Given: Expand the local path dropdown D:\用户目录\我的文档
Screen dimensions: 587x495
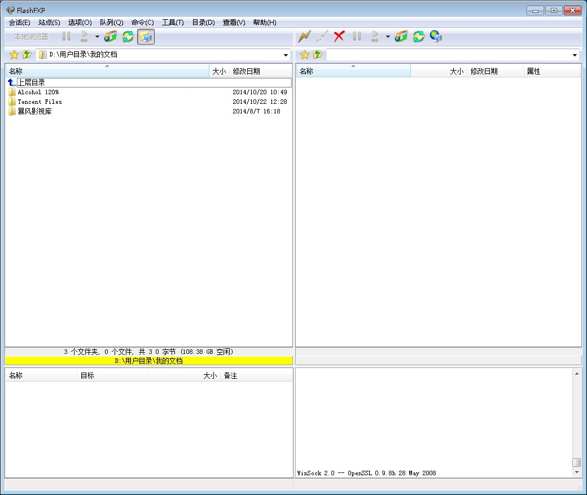Looking at the screenshot, I should coord(286,55).
